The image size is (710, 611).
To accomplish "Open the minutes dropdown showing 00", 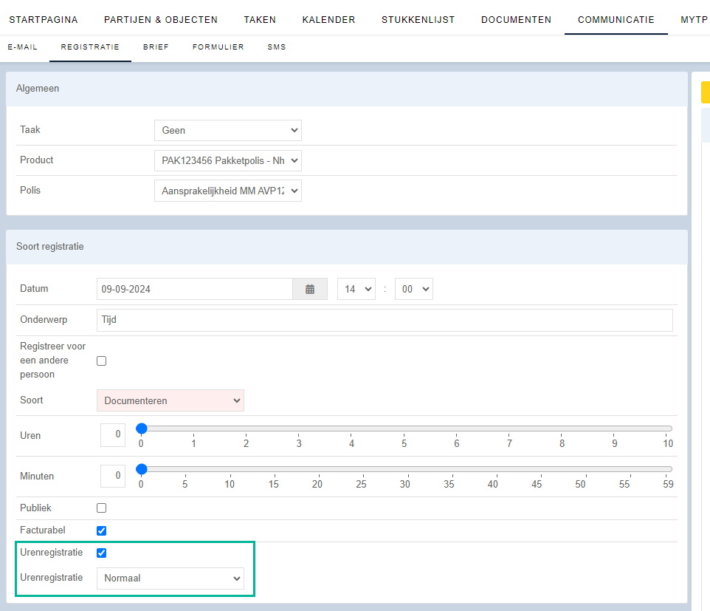I will tap(413, 289).
